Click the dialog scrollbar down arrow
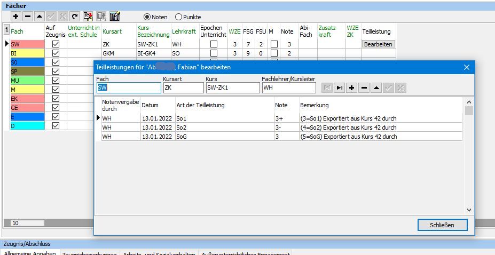The height and width of the screenshot is (255, 495). (x=469, y=210)
